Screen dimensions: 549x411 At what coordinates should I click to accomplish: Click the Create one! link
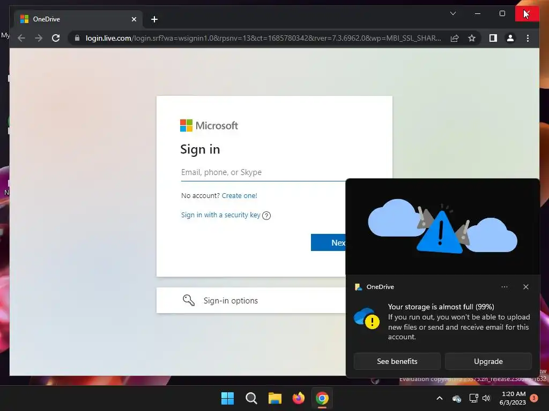[239, 196]
